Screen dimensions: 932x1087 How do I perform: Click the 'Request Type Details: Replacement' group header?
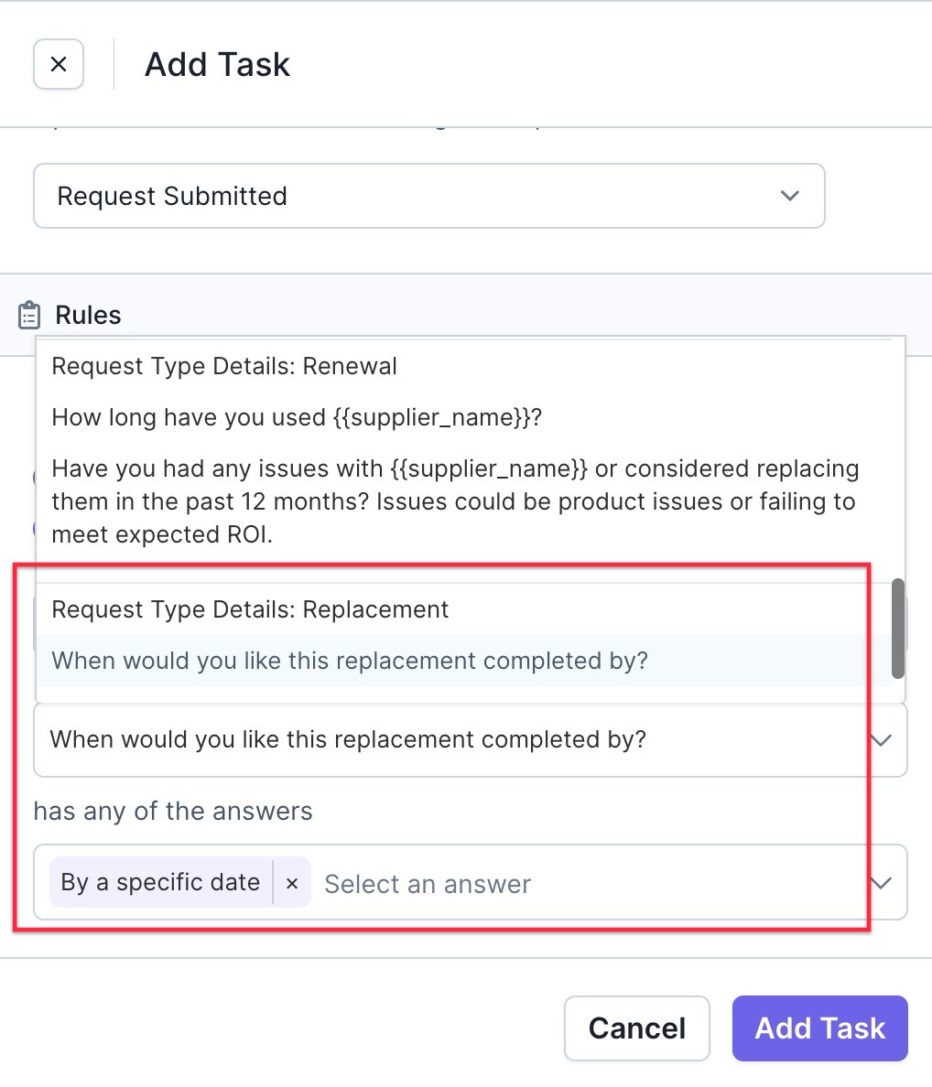tap(250, 609)
